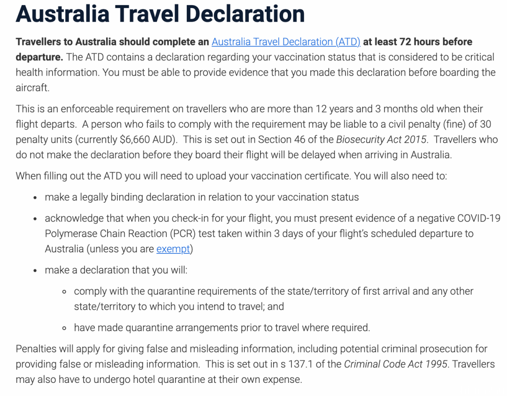Click the 'Australia Travel Declaration' page heading
Image resolution: width=507 pixels, height=396 pixels.
click(160, 14)
